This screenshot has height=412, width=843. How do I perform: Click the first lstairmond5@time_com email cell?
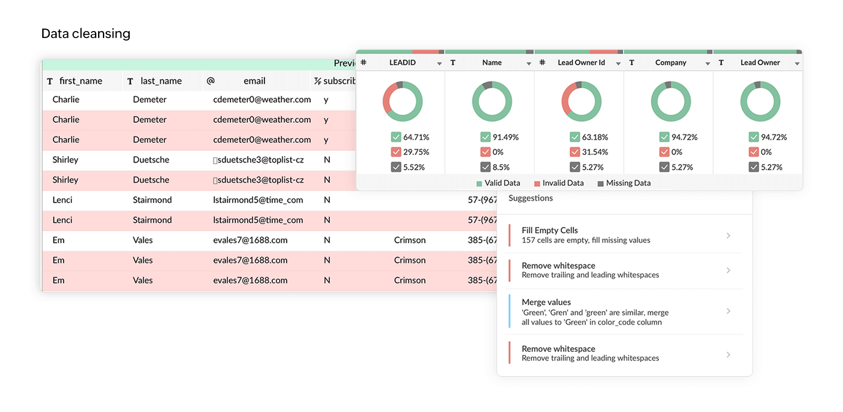[x=258, y=200]
